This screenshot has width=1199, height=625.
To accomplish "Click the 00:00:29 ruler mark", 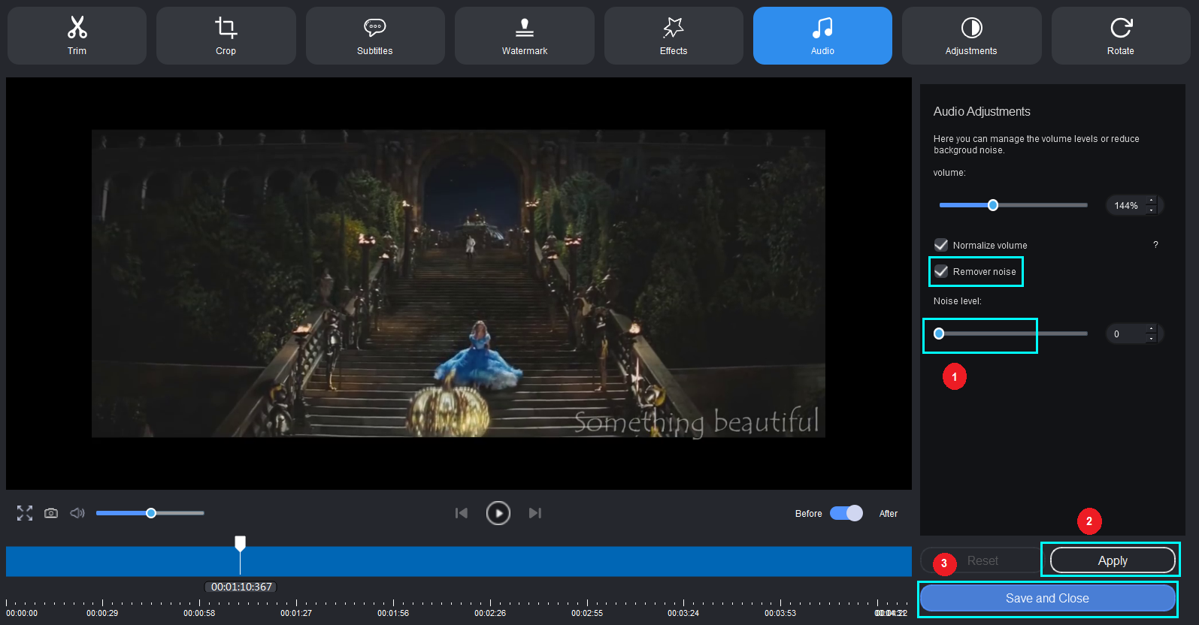I will tap(102, 613).
